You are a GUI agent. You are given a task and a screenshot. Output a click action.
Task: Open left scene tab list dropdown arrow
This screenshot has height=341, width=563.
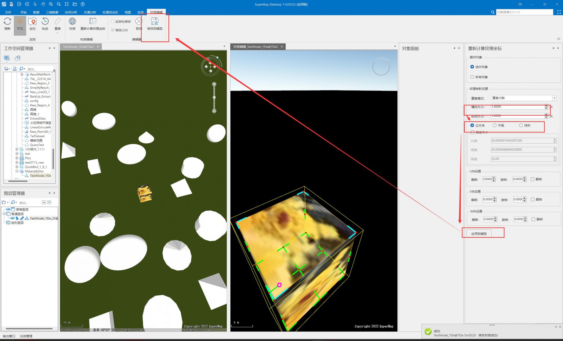coord(224,46)
